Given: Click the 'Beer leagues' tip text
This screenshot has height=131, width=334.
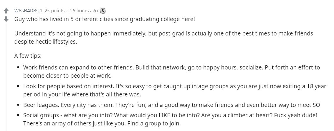Looking at the screenshot, I should pyautogui.click(x=172, y=105).
